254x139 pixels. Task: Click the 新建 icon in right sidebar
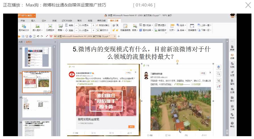pos(232,48)
